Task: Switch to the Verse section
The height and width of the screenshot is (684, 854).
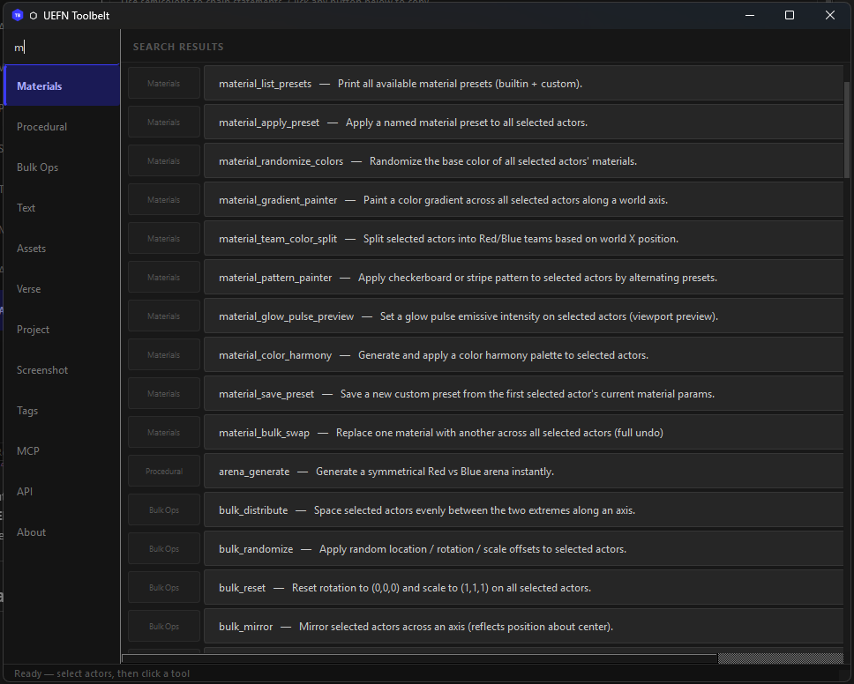Action: coord(29,288)
